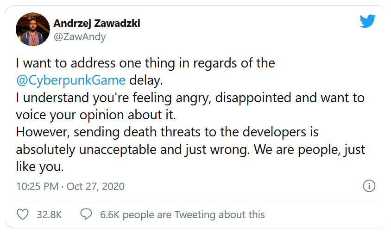This screenshot has width=391, height=233.
Task: Click the @ZawAndy handle
Action: pos(80,37)
